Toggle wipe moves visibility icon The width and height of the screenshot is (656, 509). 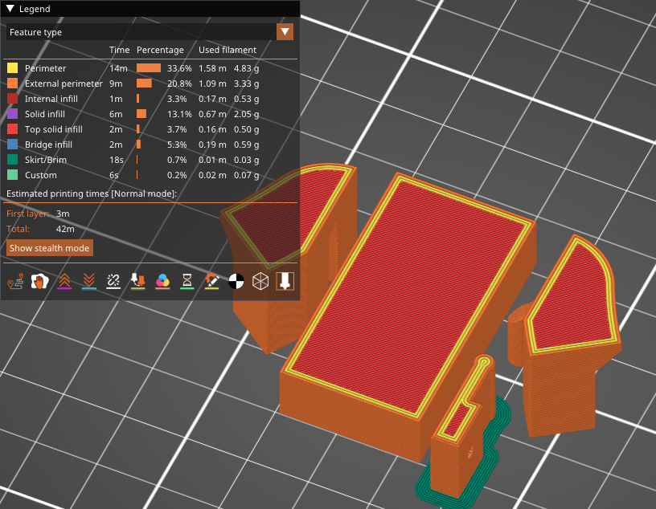click(x=39, y=281)
